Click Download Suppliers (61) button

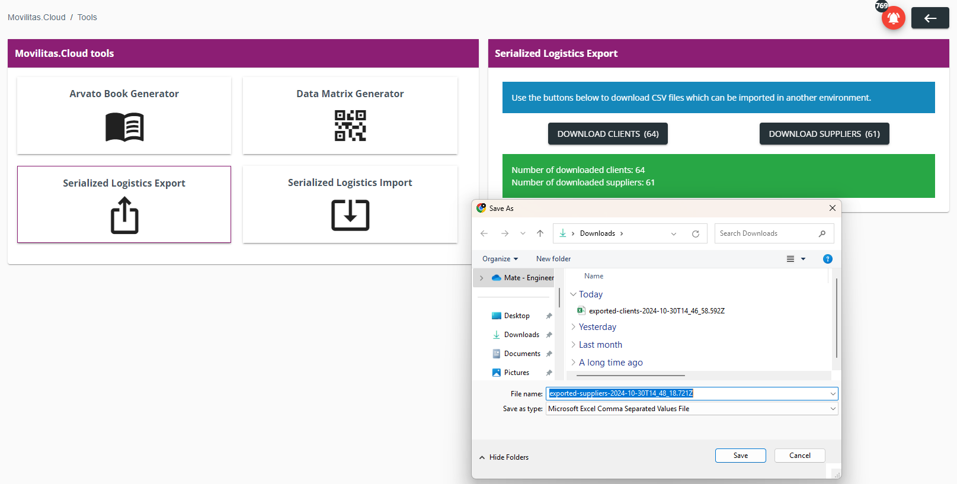click(x=824, y=134)
